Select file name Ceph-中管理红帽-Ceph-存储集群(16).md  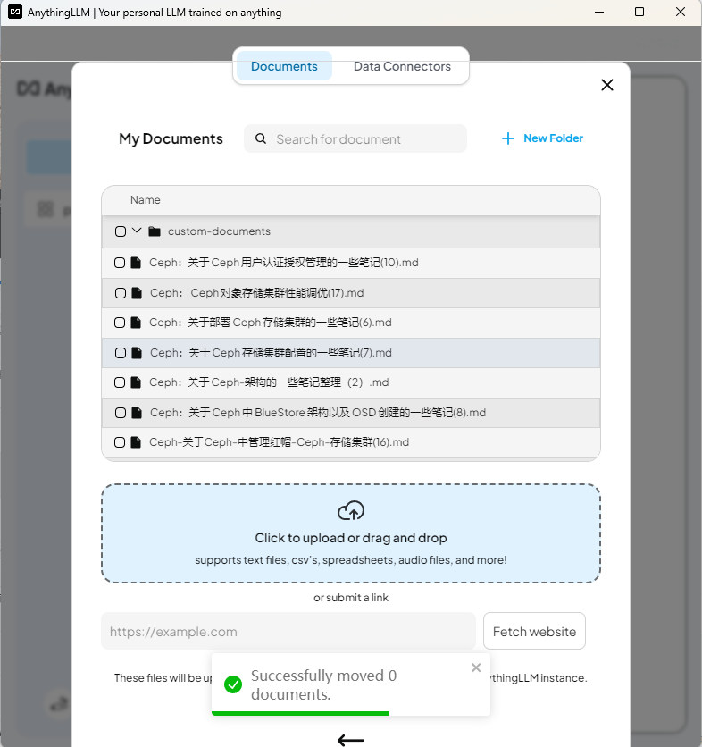[279, 442]
